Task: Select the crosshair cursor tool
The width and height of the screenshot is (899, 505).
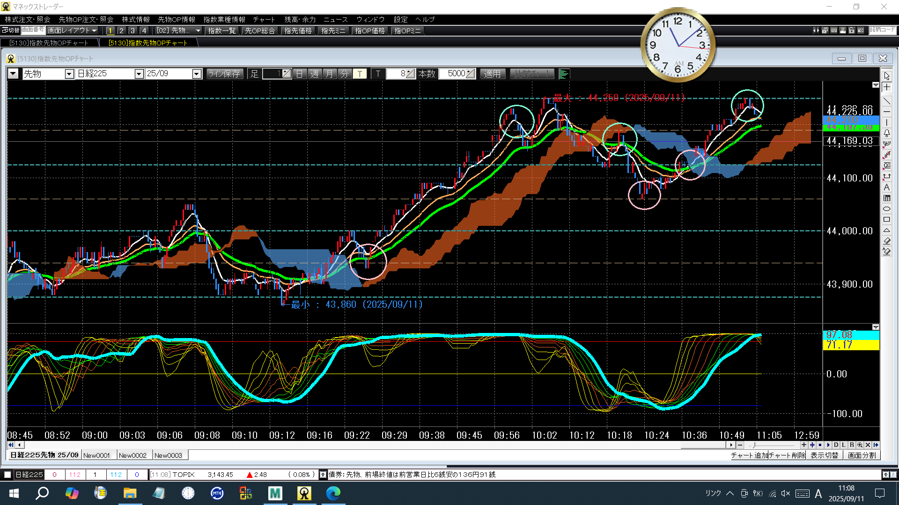Action: (x=887, y=87)
